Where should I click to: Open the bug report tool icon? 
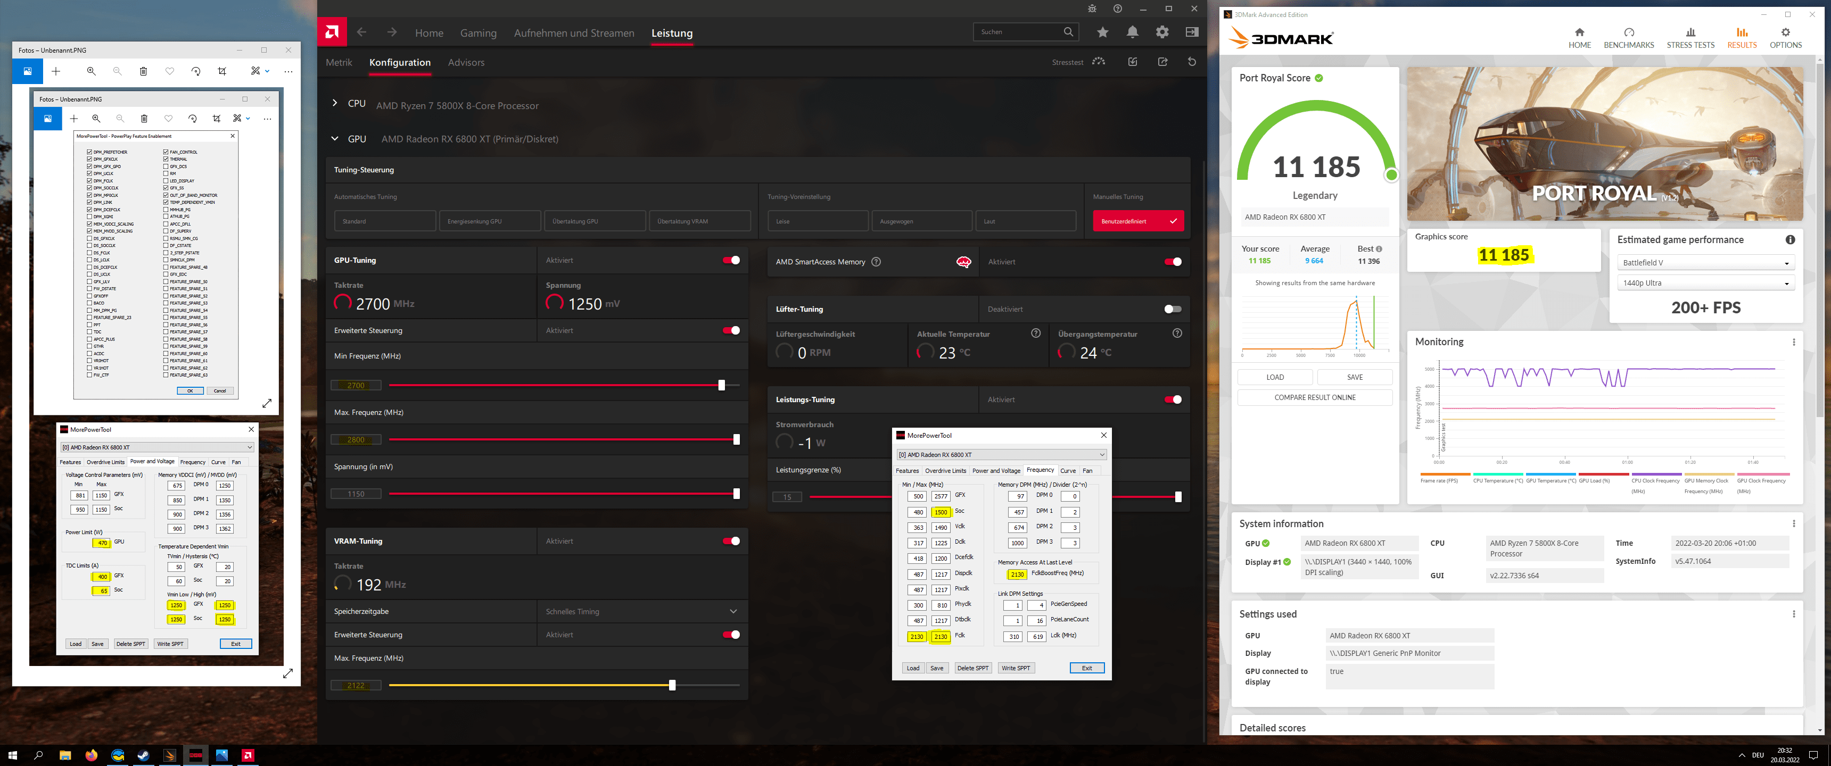1092,9
